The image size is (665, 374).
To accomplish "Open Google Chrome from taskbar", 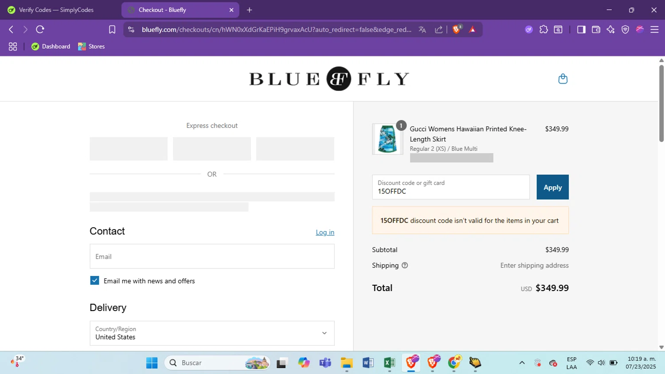I will click(454, 363).
